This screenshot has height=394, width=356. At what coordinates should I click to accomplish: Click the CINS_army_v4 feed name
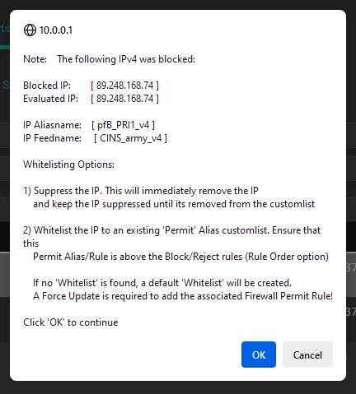pos(130,138)
